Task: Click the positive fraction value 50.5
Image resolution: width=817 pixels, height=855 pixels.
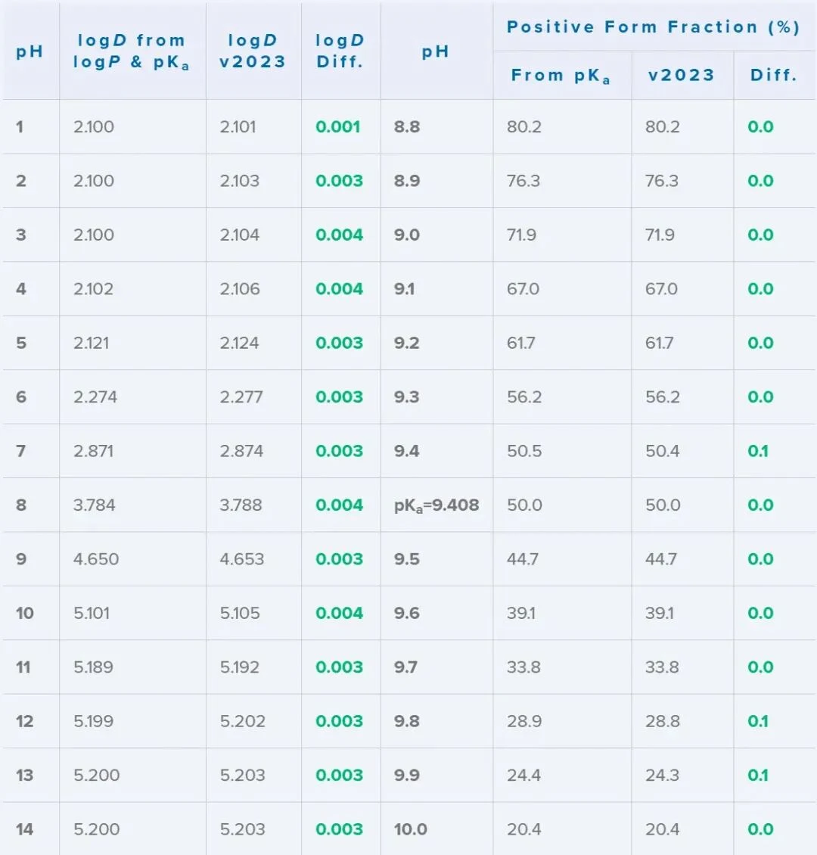Action: 524,451
